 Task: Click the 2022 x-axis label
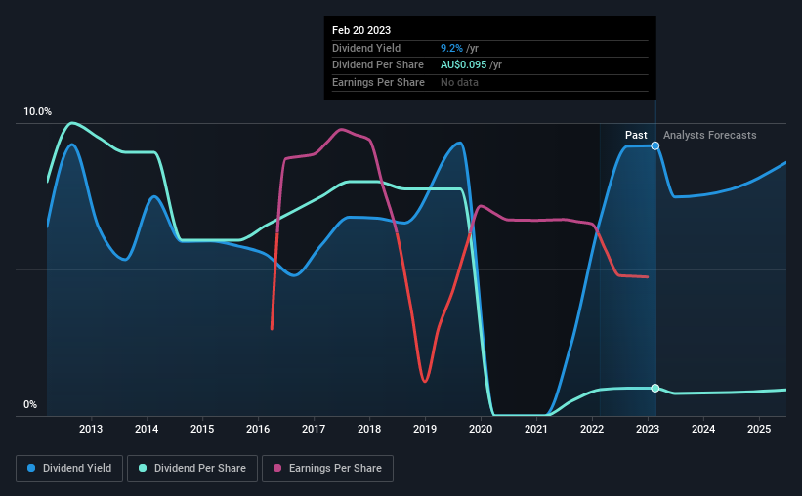tap(592, 429)
